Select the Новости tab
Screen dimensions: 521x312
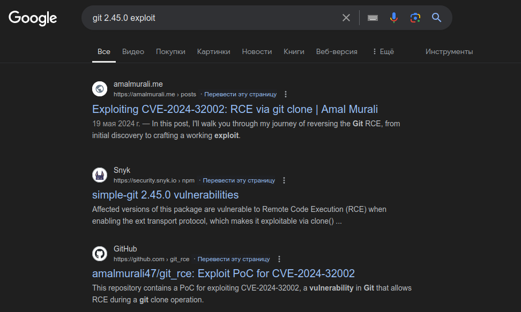(x=257, y=51)
